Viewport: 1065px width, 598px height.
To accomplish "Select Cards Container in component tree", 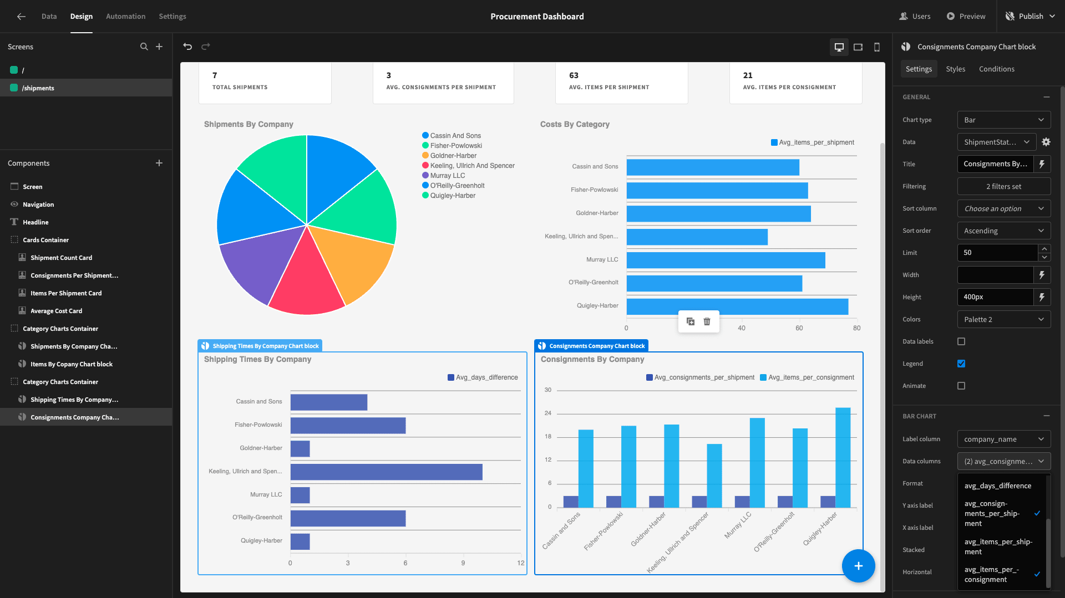I will pyautogui.click(x=86, y=240).
